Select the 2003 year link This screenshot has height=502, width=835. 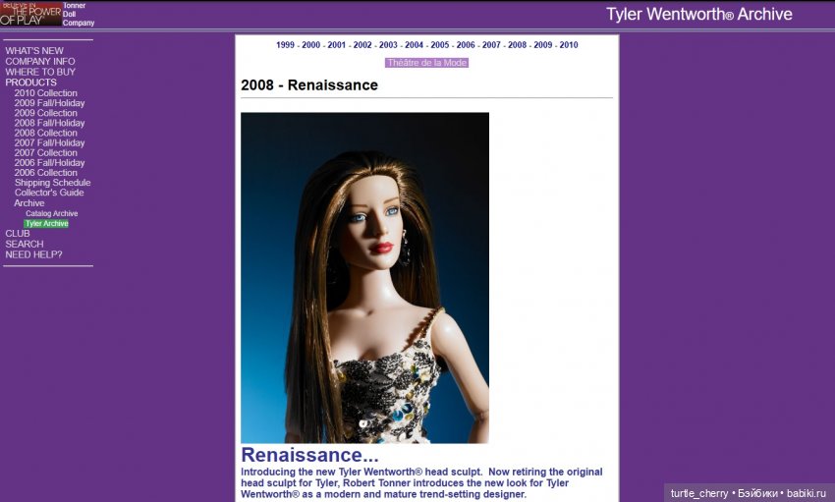click(x=388, y=45)
